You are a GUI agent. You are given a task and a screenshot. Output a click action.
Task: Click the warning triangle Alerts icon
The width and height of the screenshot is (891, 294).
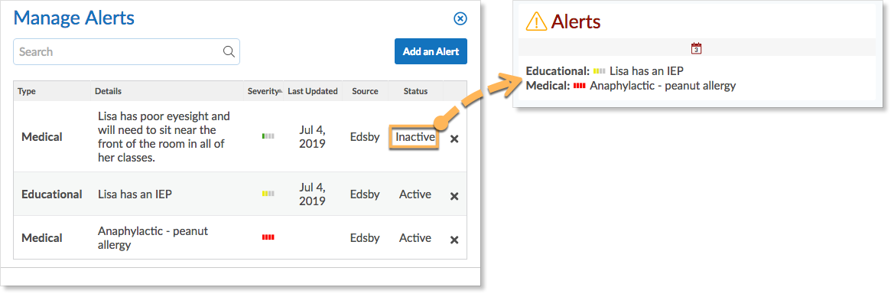tap(536, 21)
